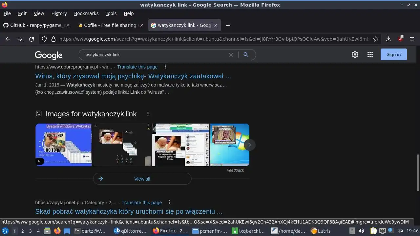Open tracking protection shield panel

point(44,39)
